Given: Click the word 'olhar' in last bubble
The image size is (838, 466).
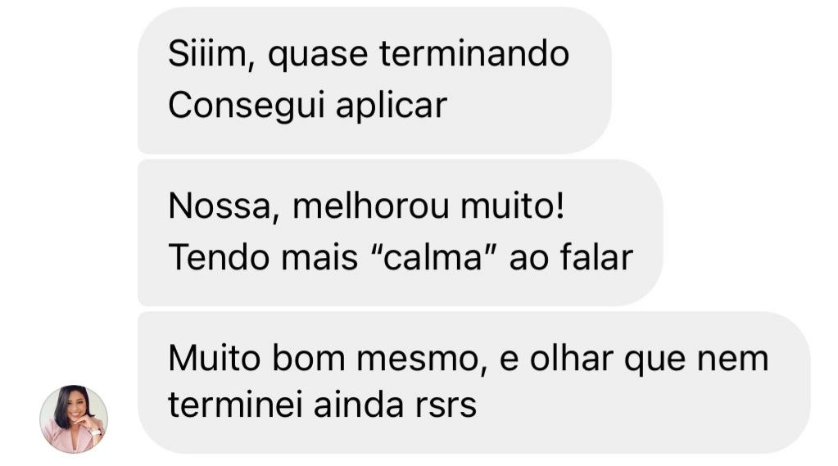Looking at the screenshot, I should click(x=571, y=358).
